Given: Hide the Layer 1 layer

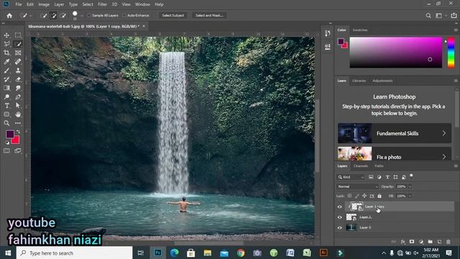Looking at the screenshot, I should (x=340, y=217).
